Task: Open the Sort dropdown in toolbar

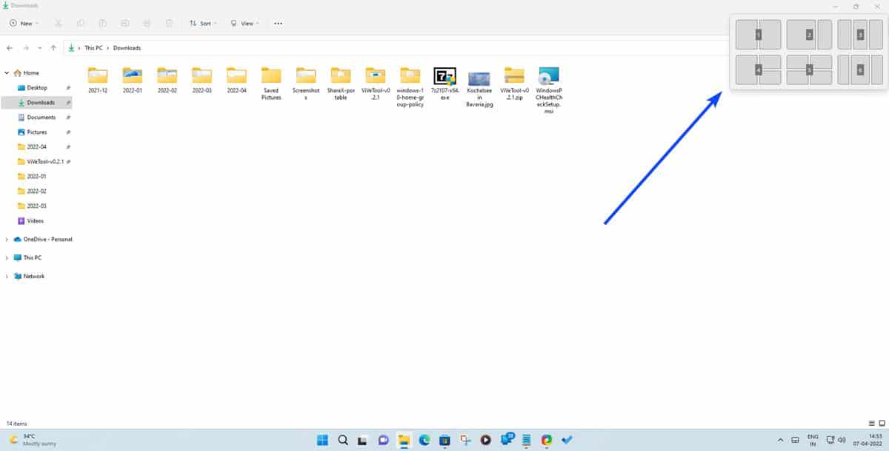Action: (x=202, y=24)
